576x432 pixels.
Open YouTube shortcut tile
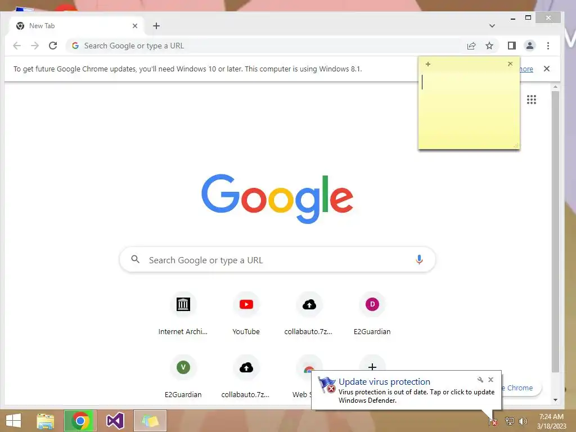(x=246, y=314)
